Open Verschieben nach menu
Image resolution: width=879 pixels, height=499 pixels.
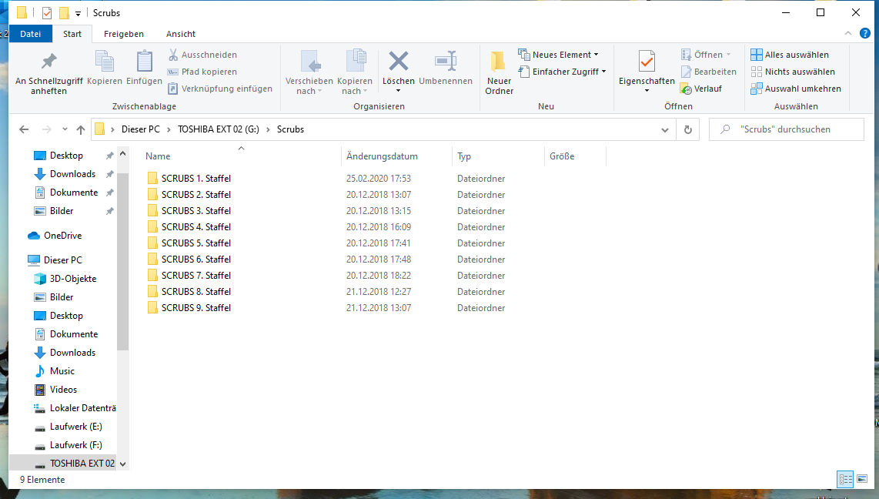point(309,73)
